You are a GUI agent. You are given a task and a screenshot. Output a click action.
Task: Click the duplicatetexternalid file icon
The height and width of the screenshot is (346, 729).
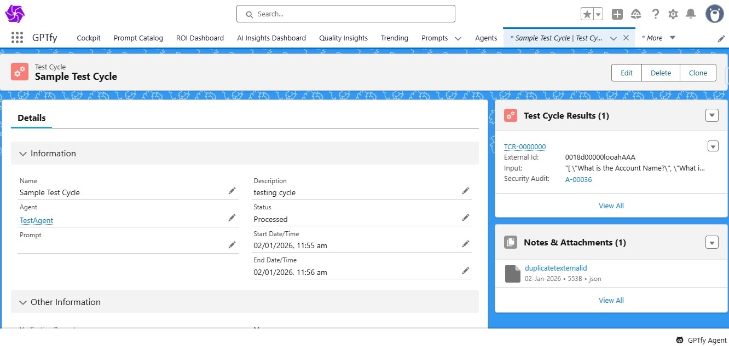coord(512,273)
